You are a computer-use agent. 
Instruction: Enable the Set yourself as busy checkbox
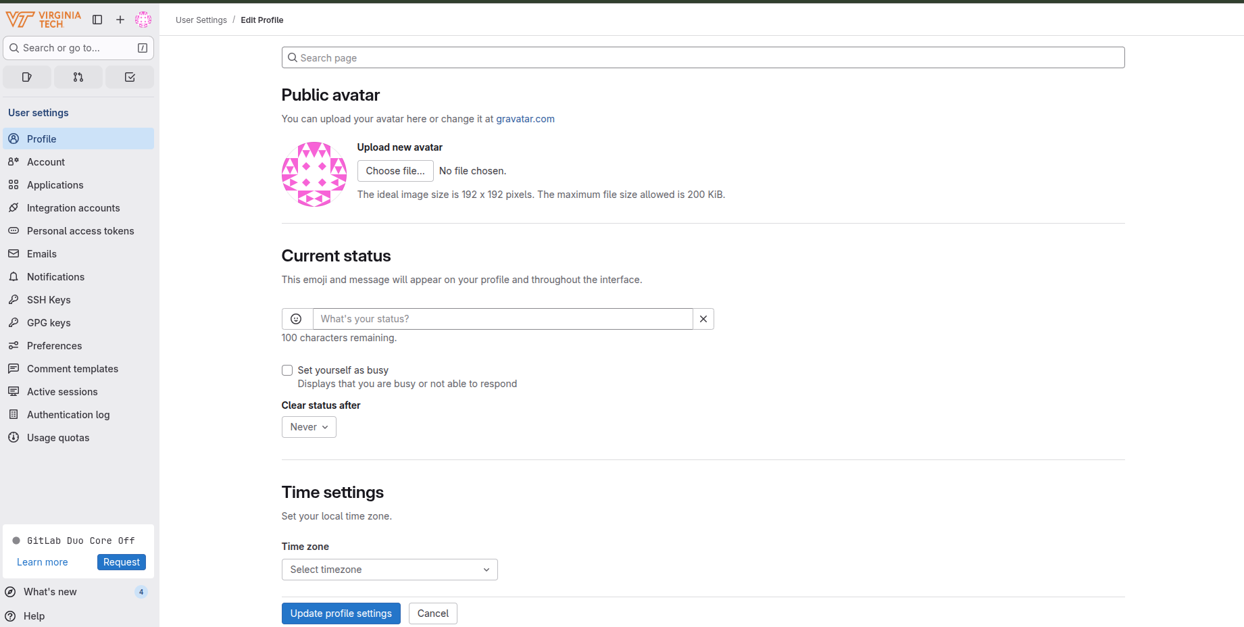coord(287,370)
